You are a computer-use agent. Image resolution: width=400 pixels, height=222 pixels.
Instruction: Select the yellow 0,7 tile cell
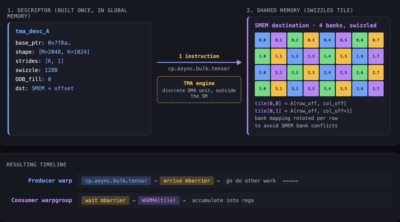376,40
